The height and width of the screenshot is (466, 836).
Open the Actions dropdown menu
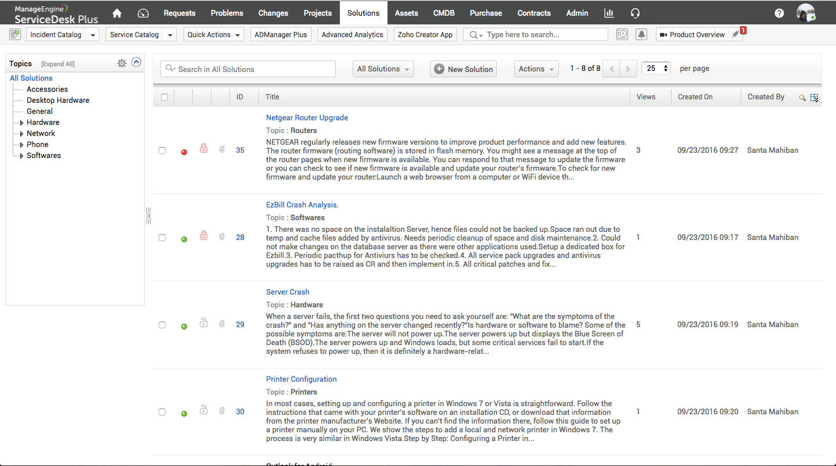pos(536,69)
